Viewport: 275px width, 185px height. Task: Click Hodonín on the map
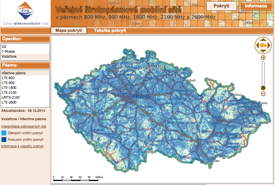pyautogui.click(x=223, y=156)
